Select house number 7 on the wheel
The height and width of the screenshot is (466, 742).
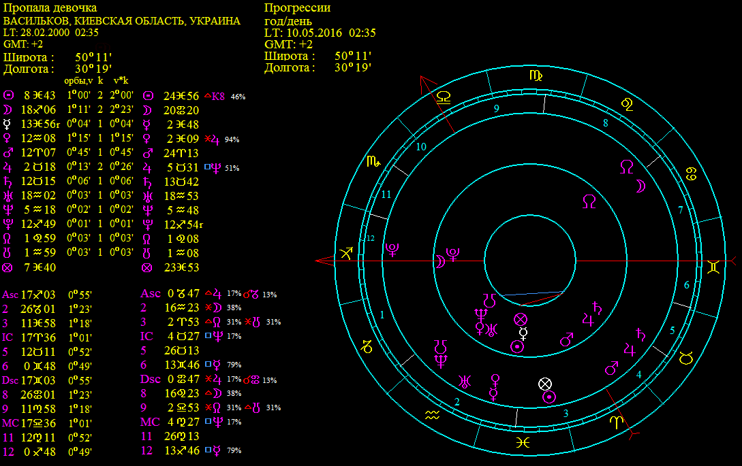[681, 210]
